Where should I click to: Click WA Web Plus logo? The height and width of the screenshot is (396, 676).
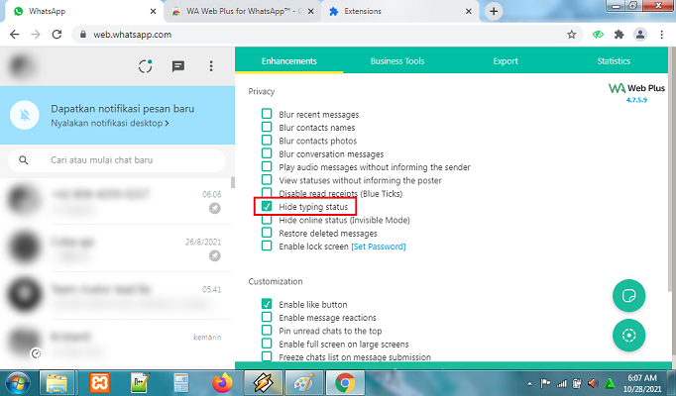636,88
